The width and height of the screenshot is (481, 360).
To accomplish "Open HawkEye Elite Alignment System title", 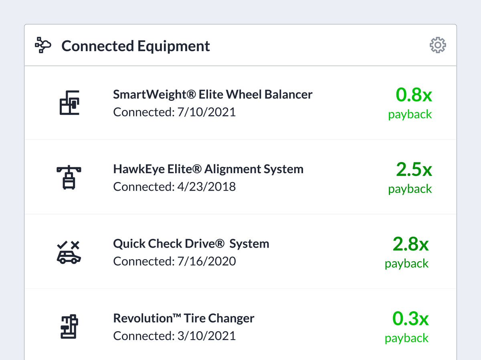I will pyautogui.click(x=208, y=169).
